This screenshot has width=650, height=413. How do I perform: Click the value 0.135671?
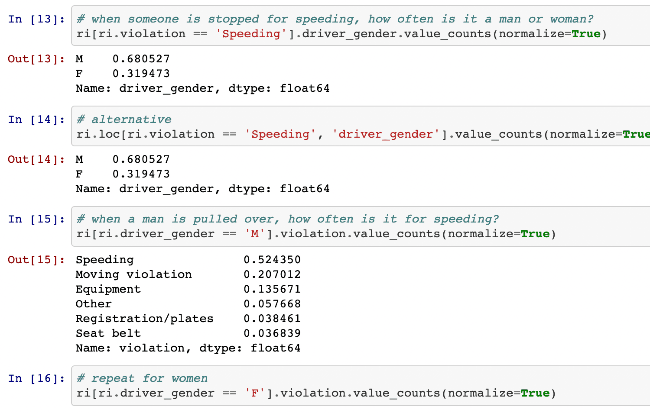click(272, 289)
